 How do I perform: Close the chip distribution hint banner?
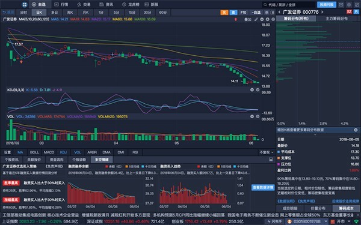(x=356, y=130)
